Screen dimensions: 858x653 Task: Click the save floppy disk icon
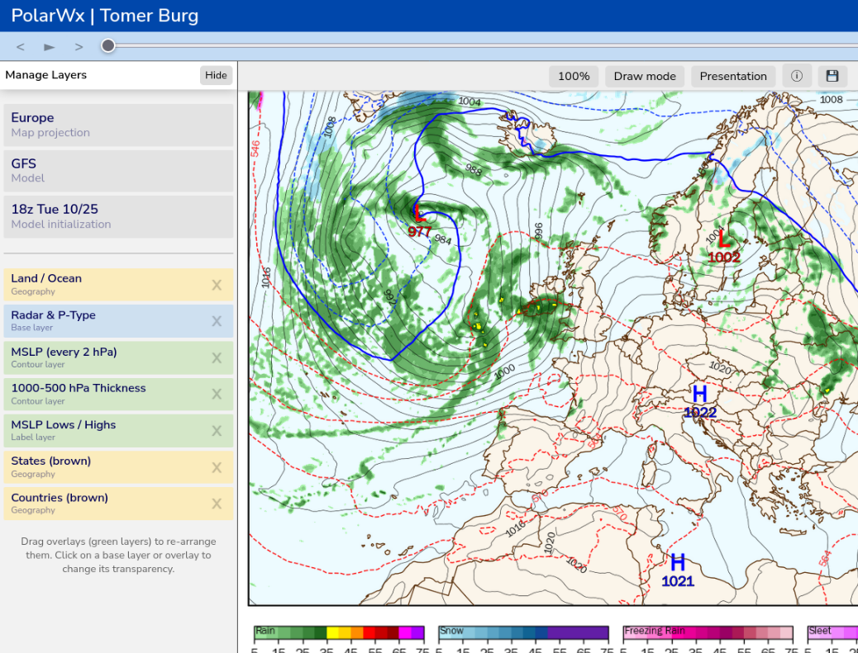tap(832, 76)
